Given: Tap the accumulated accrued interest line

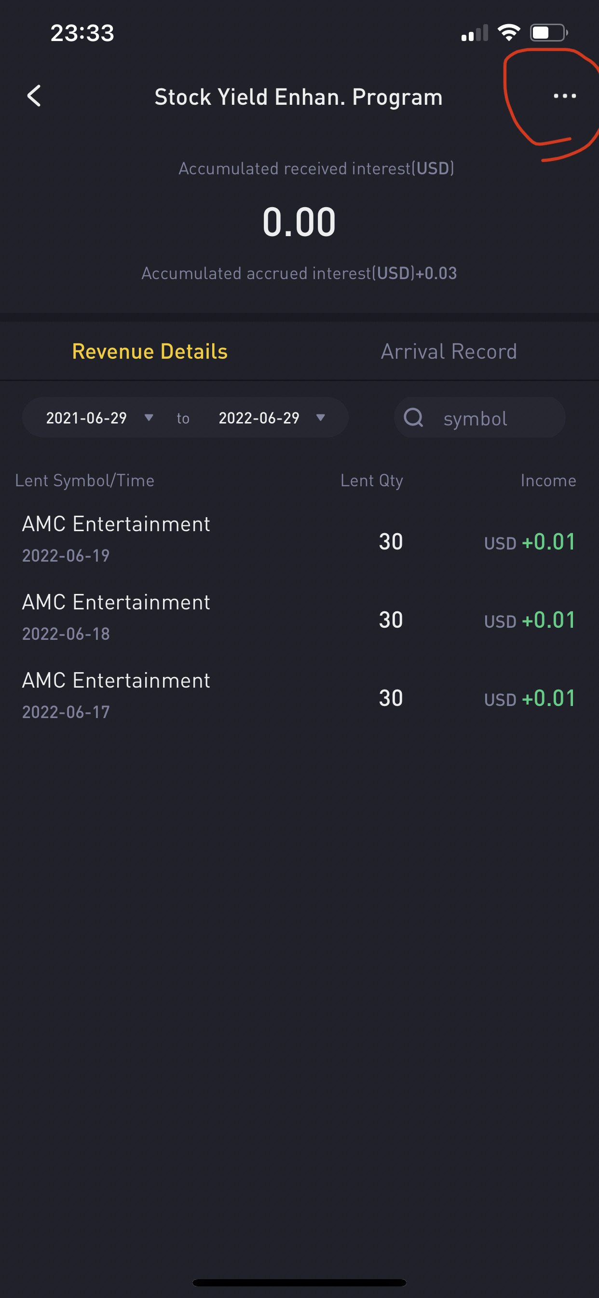Looking at the screenshot, I should pyautogui.click(x=299, y=273).
